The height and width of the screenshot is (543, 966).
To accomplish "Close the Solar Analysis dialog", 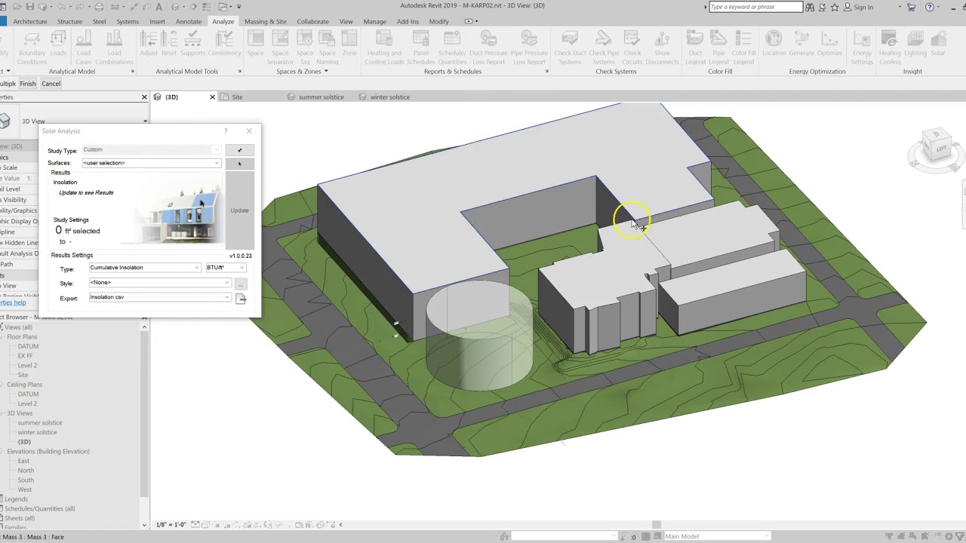I will 249,131.
